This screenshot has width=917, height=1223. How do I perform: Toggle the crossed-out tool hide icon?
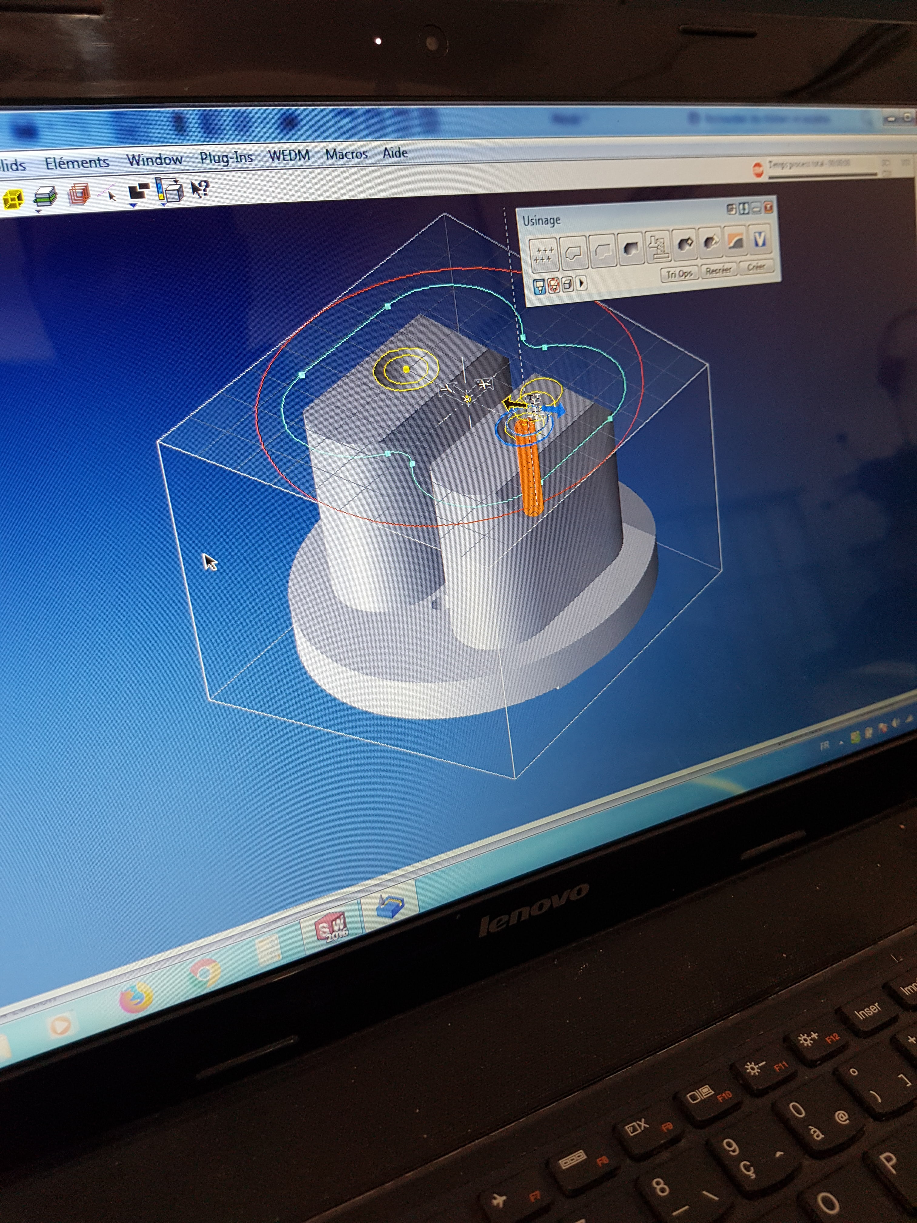tap(554, 285)
